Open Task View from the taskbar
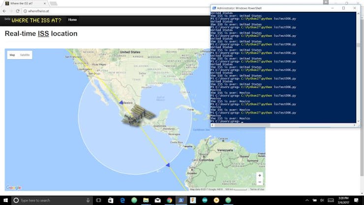This screenshot has width=364, height=205. click(x=98, y=200)
